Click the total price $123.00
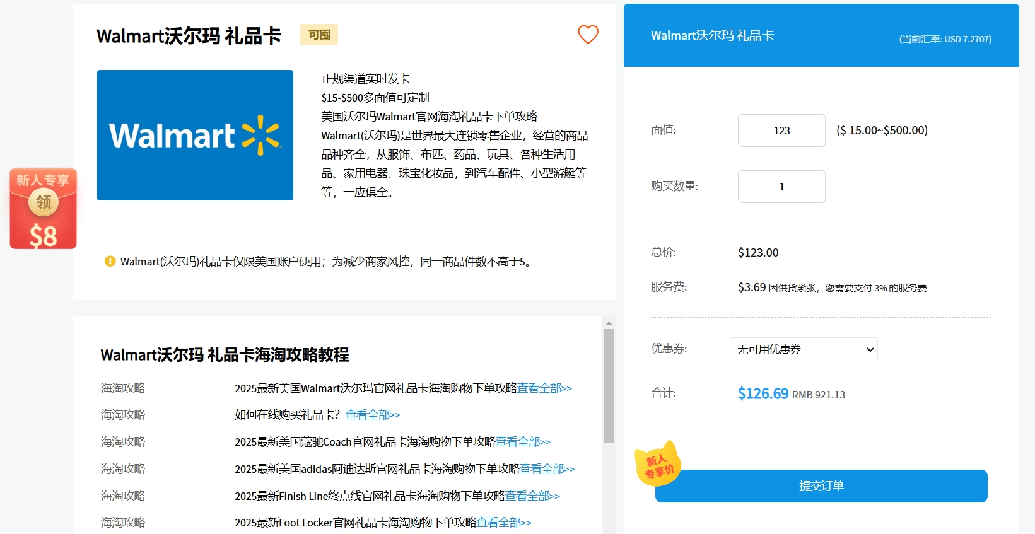This screenshot has width=1035, height=534. (x=758, y=253)
